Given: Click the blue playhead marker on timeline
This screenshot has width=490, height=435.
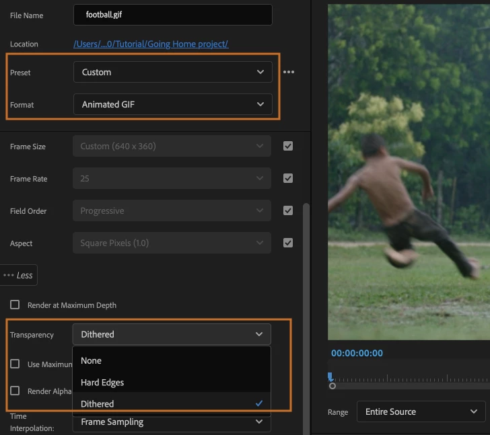Looking at the screenshot, I should click(x=330, y=377).
